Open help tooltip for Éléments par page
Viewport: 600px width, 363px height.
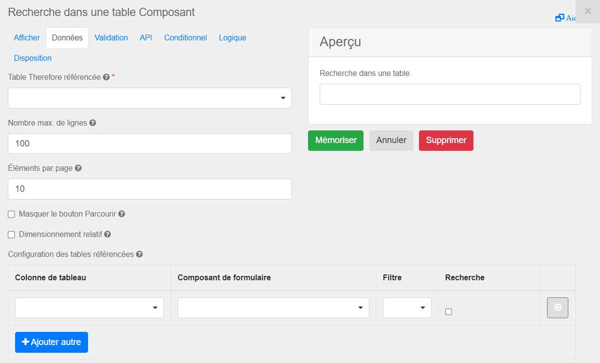[78, 168]
